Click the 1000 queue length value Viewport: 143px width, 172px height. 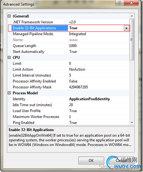[x=73, y=46]
